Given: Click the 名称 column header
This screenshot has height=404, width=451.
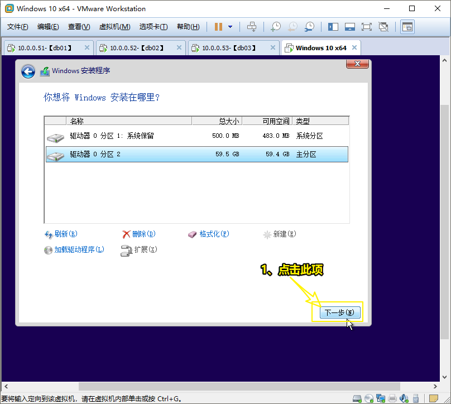Looking at the screenshot, I should point(129,121).
